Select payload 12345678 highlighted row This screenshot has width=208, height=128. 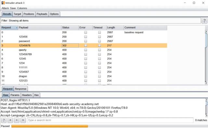[x=84, y=45]
